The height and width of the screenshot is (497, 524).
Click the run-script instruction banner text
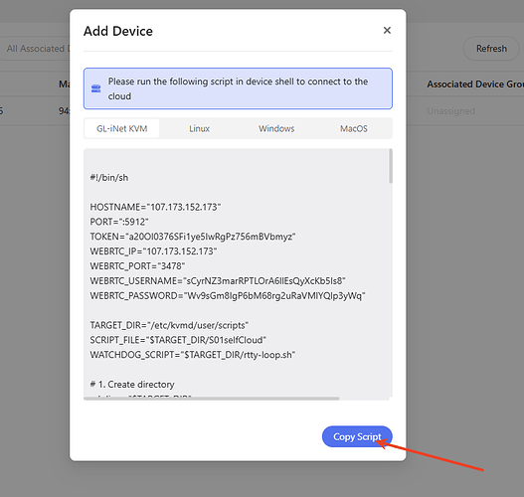[238, 88]
